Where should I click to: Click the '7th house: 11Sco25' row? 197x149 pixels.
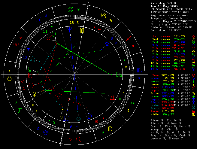[x=168, y=54]
